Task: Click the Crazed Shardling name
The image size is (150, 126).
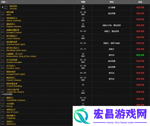Action: point(14,86)
